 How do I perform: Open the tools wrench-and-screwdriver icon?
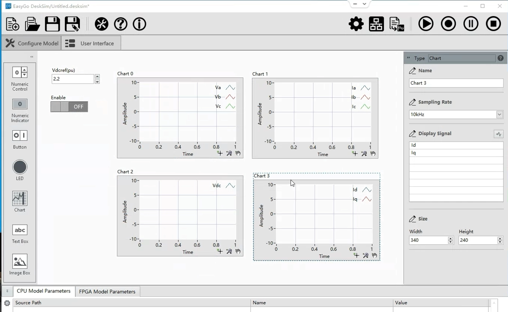tap(101, 24)
